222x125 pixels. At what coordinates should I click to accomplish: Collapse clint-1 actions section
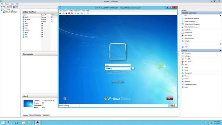coord(220,50)
